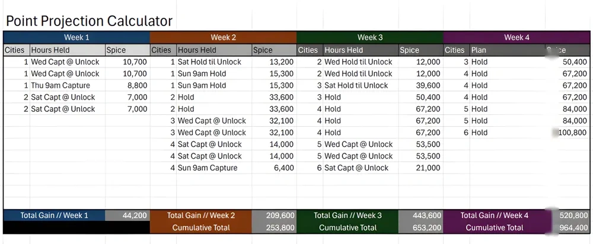Click the Total Gain // Week 3 label
The image size is (593, 244).
347,216
